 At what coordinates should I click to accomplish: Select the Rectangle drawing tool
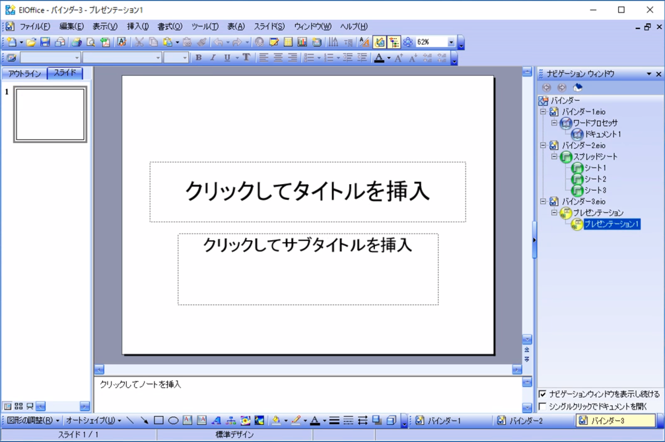(158, 420)
